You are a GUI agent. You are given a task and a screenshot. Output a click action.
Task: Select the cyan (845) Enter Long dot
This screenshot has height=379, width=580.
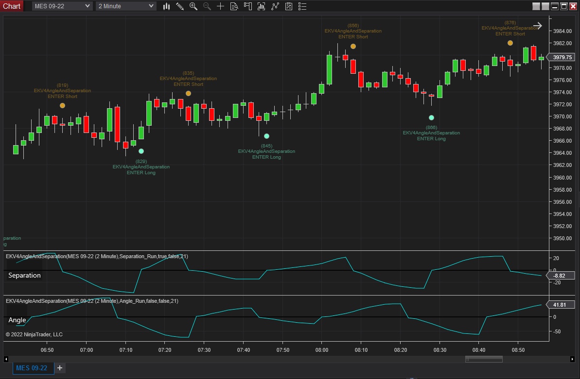267,136
